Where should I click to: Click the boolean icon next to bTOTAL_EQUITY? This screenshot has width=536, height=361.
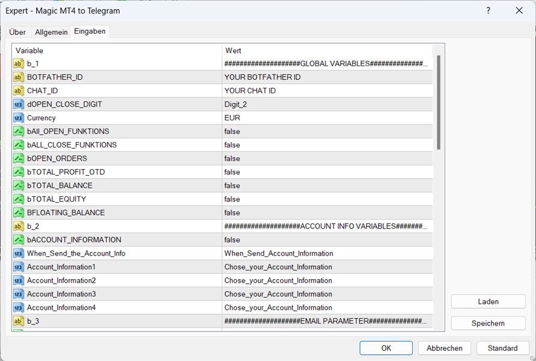(x=18, y=199)
